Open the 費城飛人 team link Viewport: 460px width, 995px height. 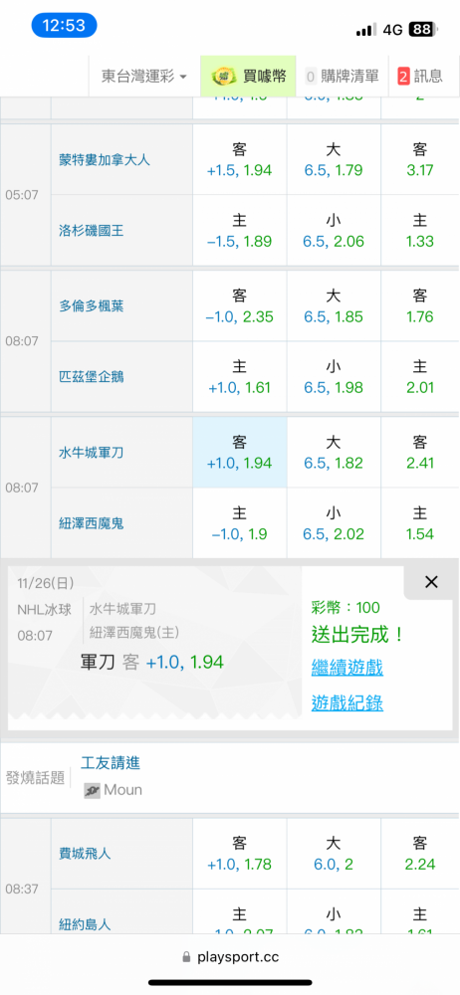click(86, 854)
